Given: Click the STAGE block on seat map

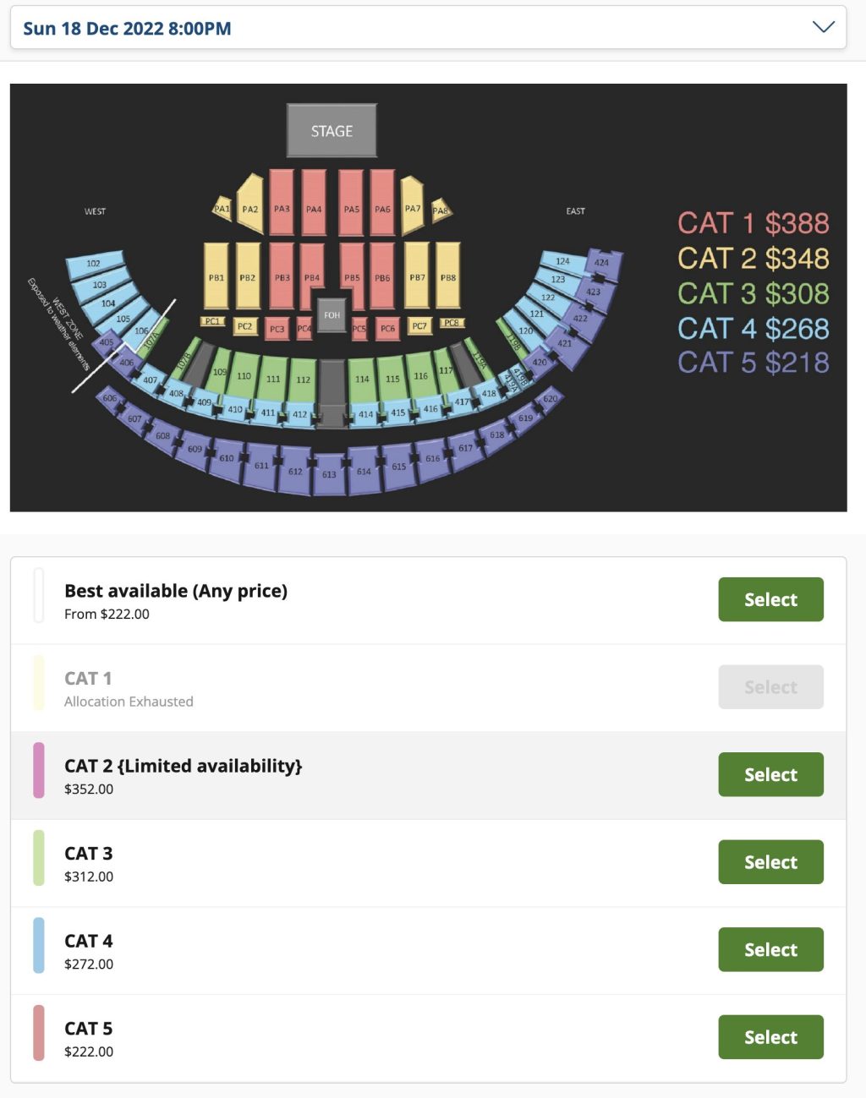Looking at the screenshot, I should point(332,131).
